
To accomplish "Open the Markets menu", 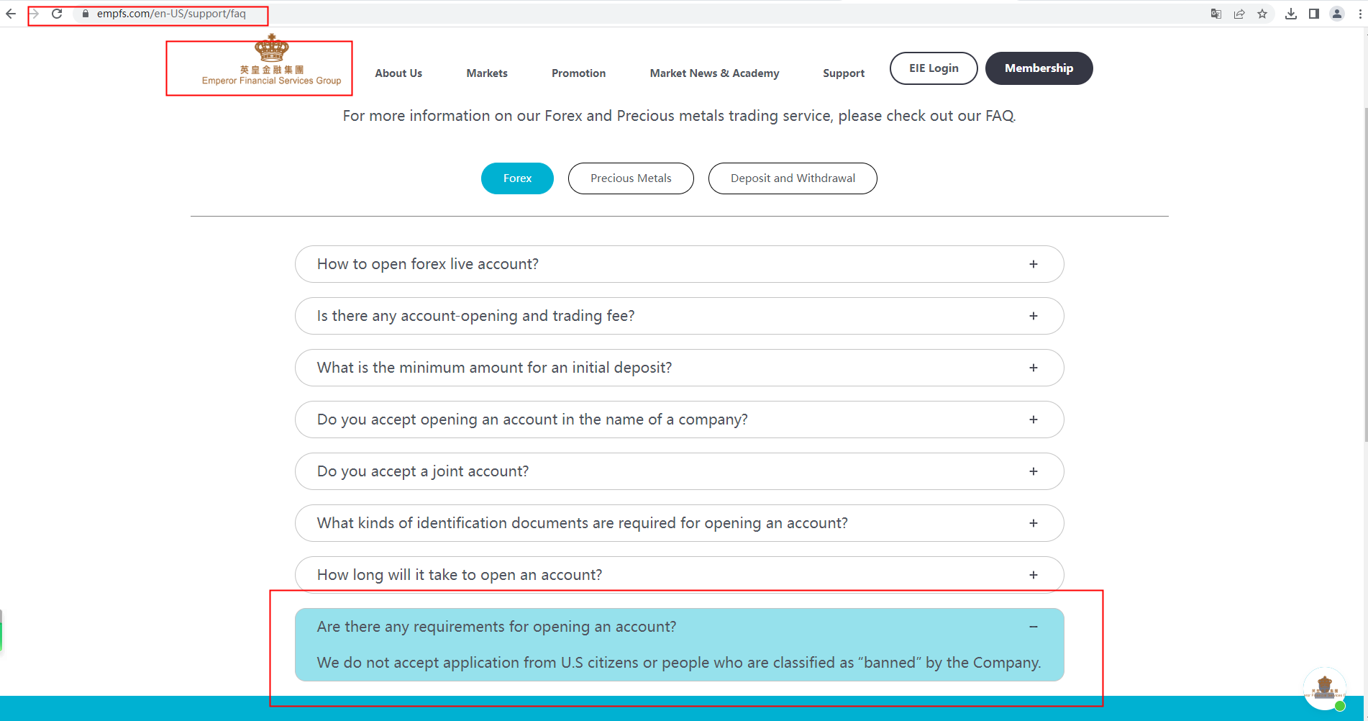I will pyautogui.click(x=487, y=73).
